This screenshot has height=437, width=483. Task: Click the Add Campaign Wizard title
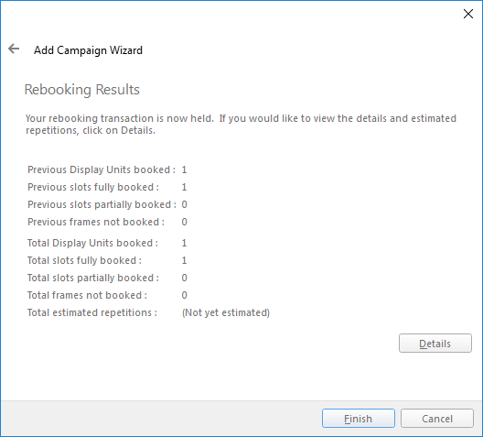click(x=88, y=50)
